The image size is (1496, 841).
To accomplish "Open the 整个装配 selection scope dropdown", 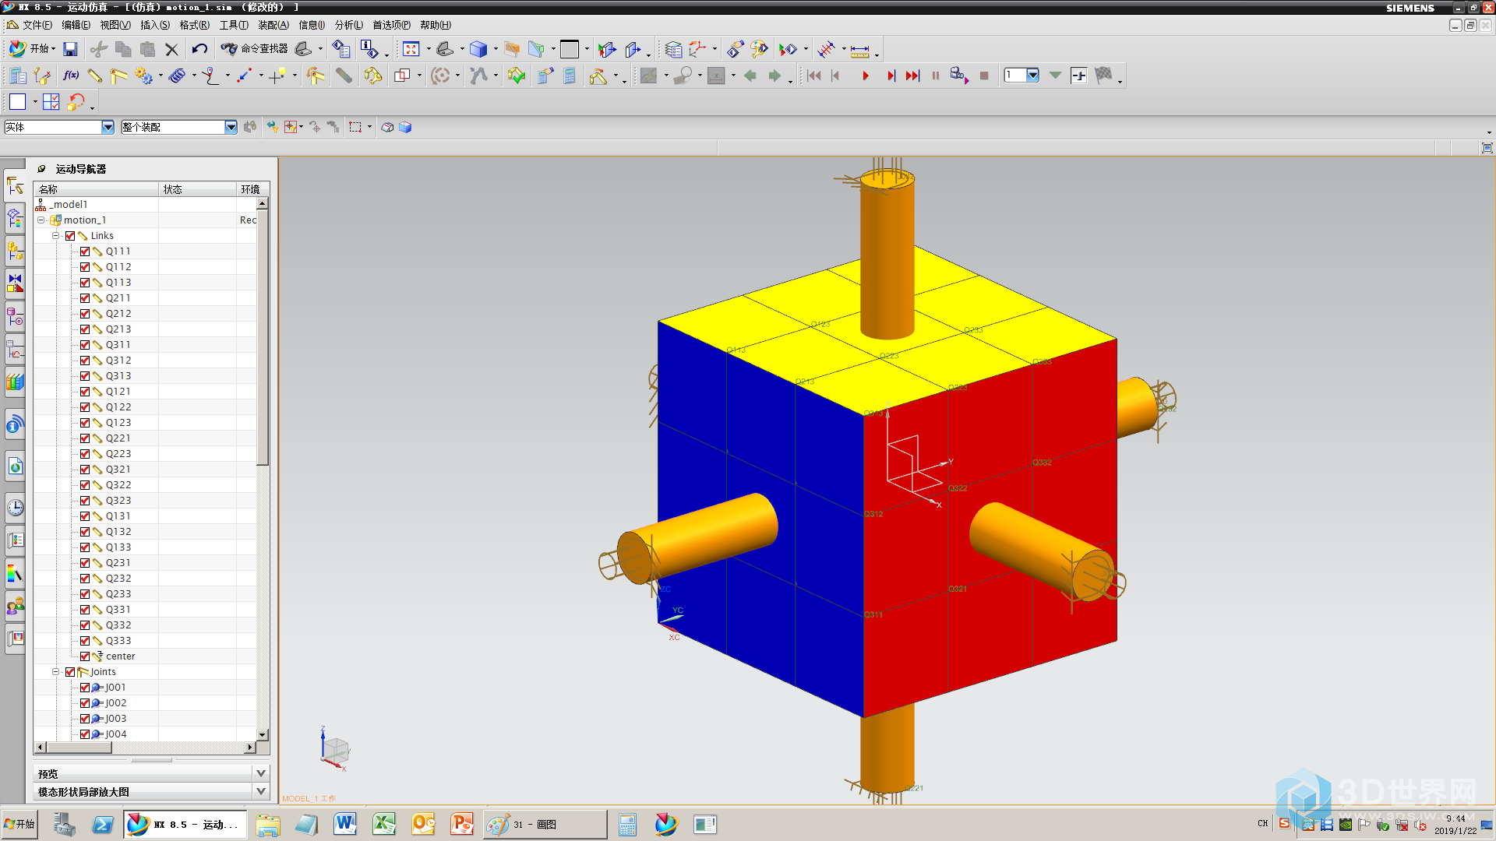I will (x=231, y=127).
